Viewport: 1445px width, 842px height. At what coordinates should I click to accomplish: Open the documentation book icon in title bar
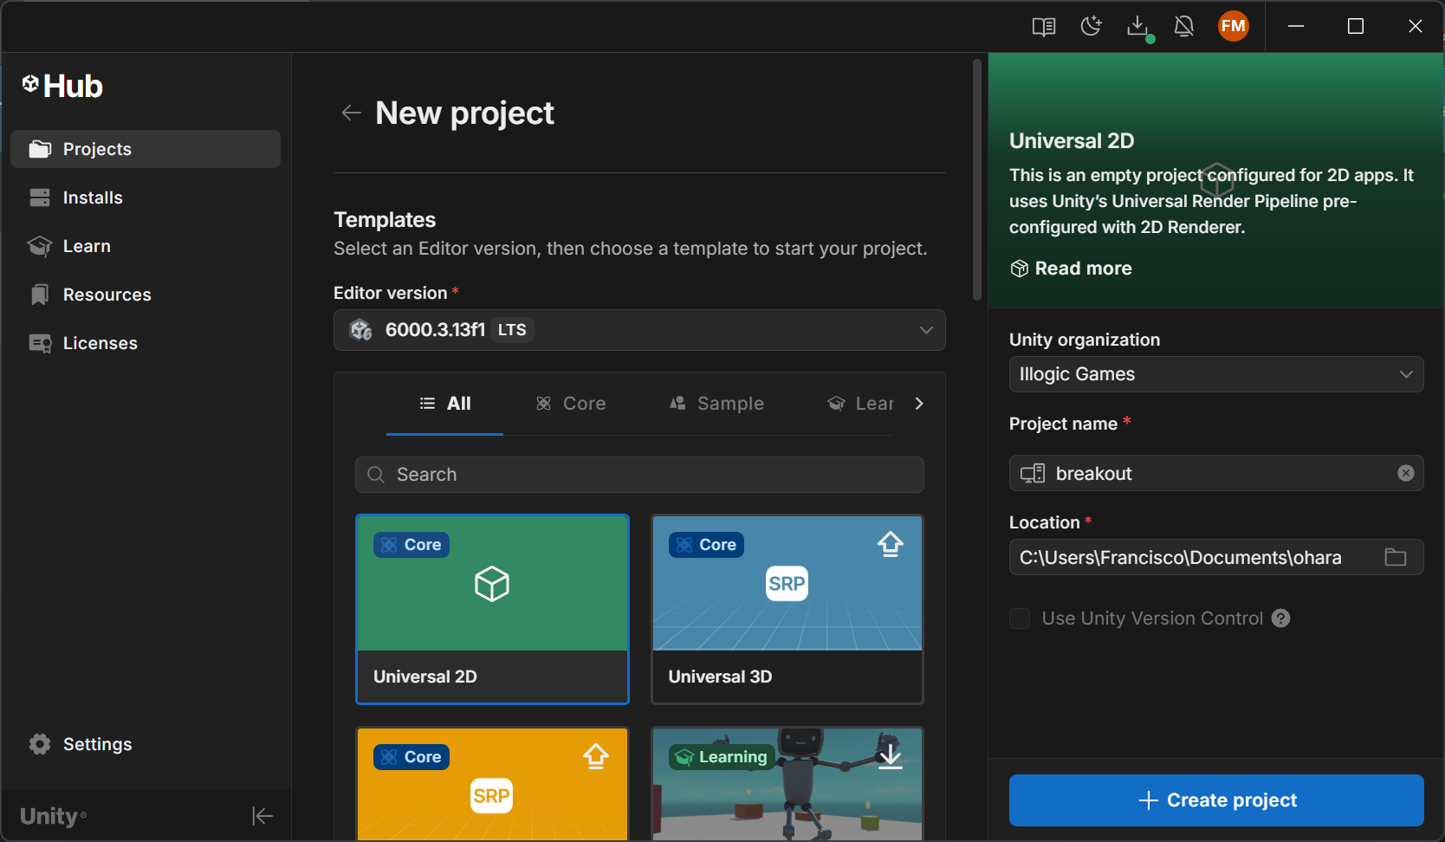(x=1044, y=27)
